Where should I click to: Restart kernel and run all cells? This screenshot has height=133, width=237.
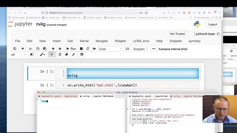[x=94, y=49]
